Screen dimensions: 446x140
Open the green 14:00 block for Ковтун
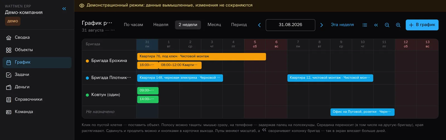[x=148, y=99]
